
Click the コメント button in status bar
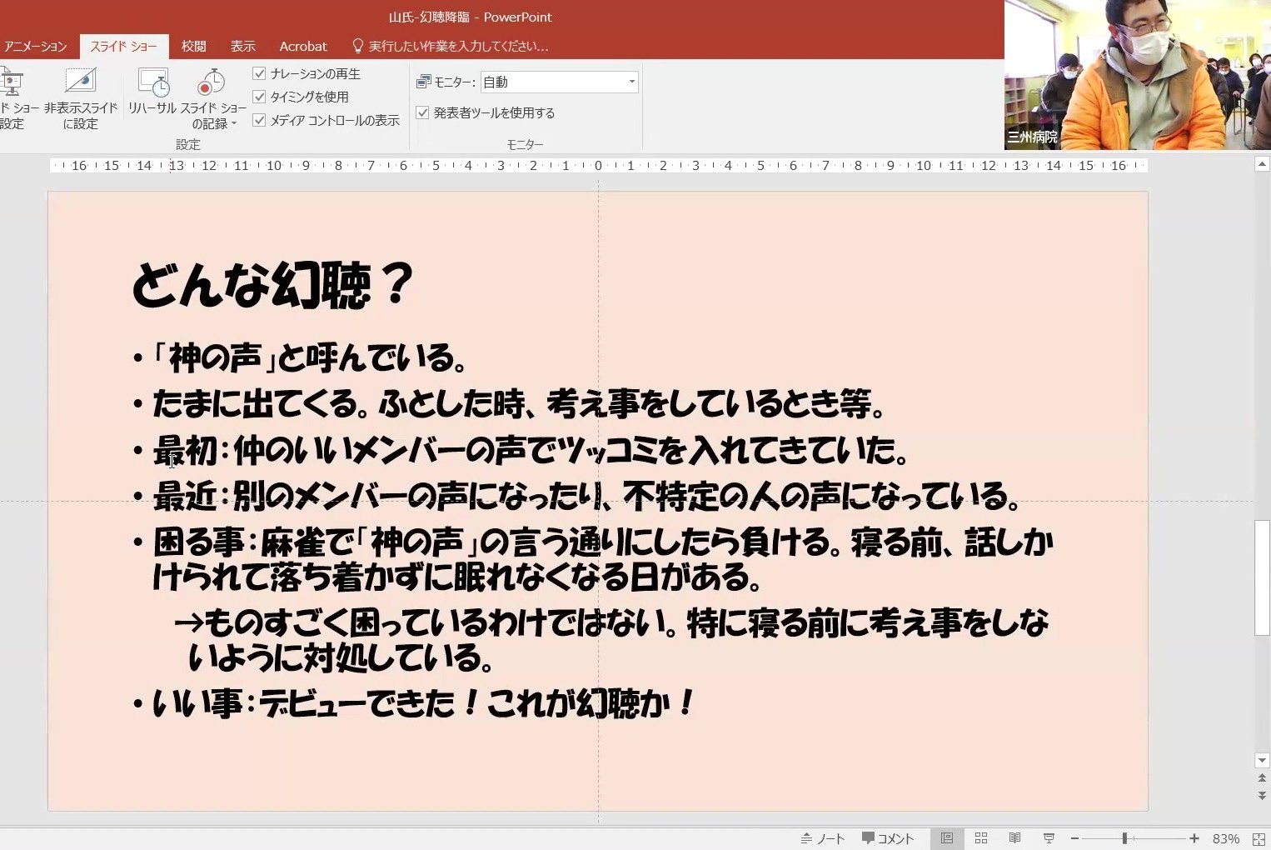(888, 838)
